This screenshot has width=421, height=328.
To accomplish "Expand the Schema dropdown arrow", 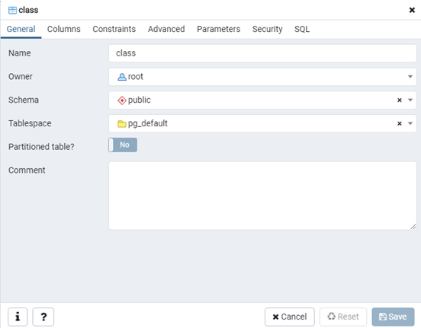I will pyautogui.click(x=410, y=100).
